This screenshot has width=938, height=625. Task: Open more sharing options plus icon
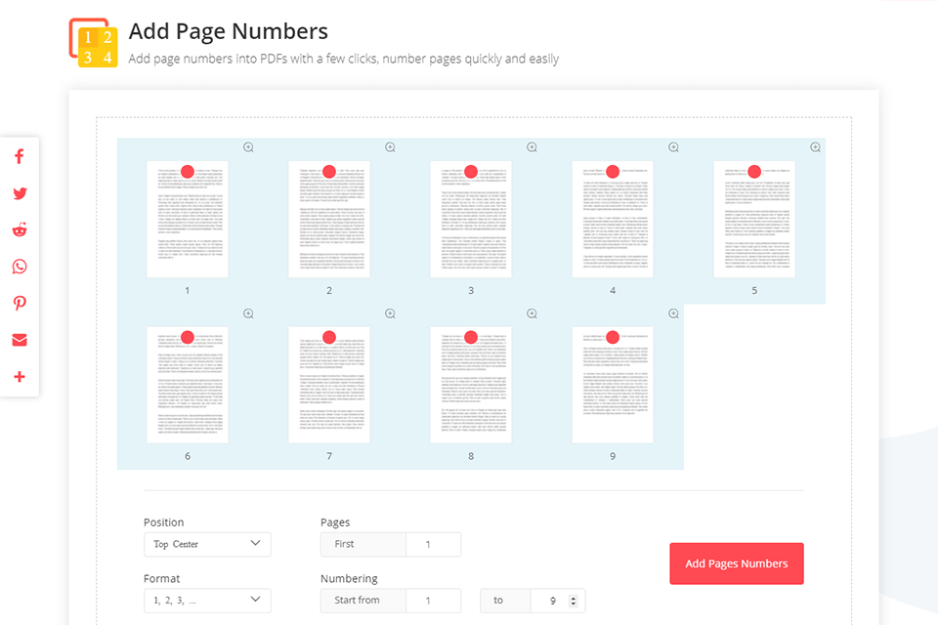(x=20, y=377)
